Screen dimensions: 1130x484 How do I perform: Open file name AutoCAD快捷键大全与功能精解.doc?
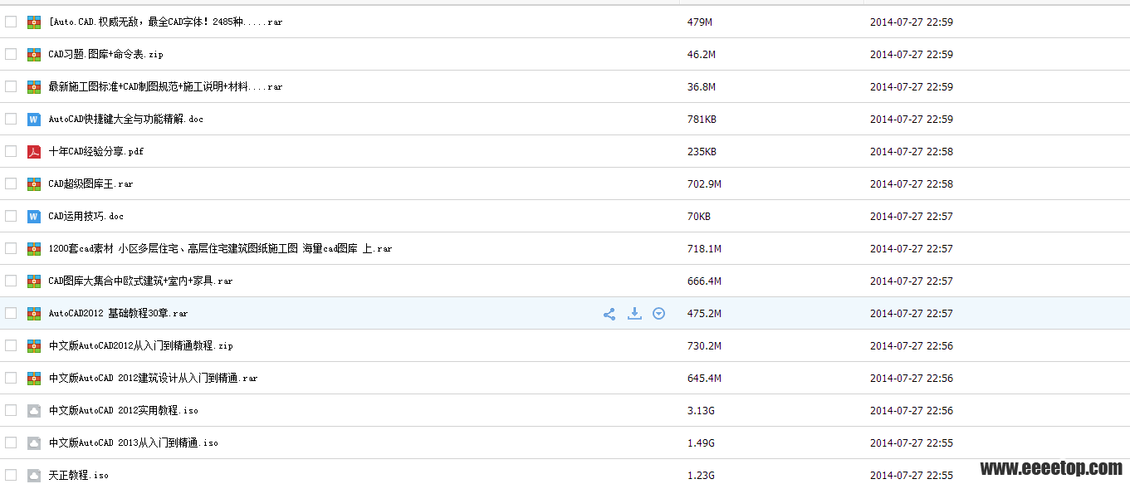(125, 120)
